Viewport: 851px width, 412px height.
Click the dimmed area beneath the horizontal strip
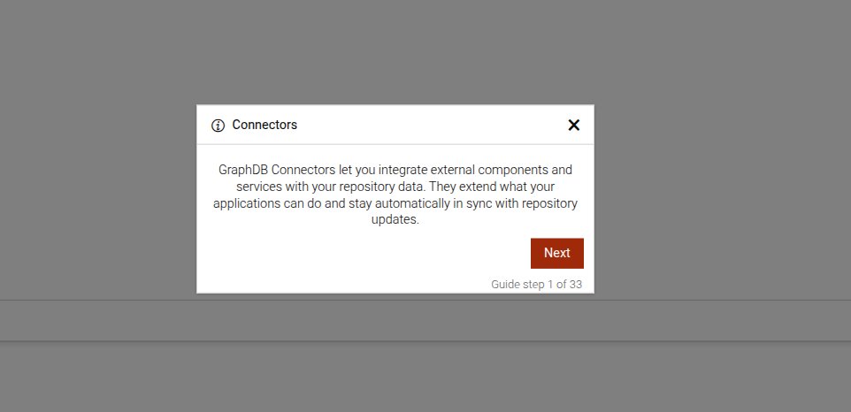(425, 376)
